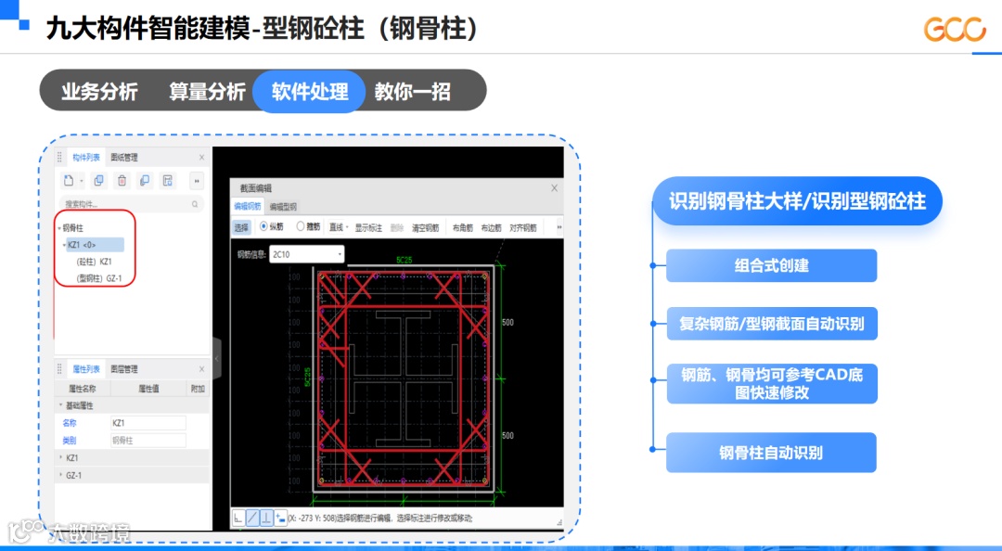Grab the component list panel drag handle

point(59,158)
